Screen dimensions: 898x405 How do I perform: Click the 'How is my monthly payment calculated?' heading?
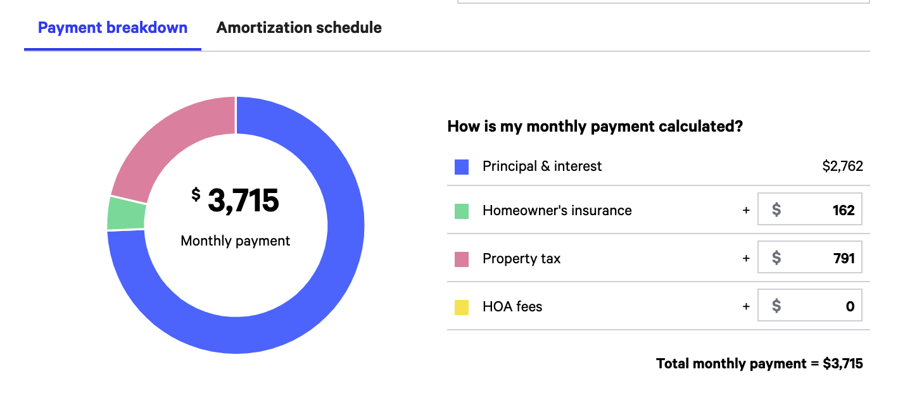[595, 126]
